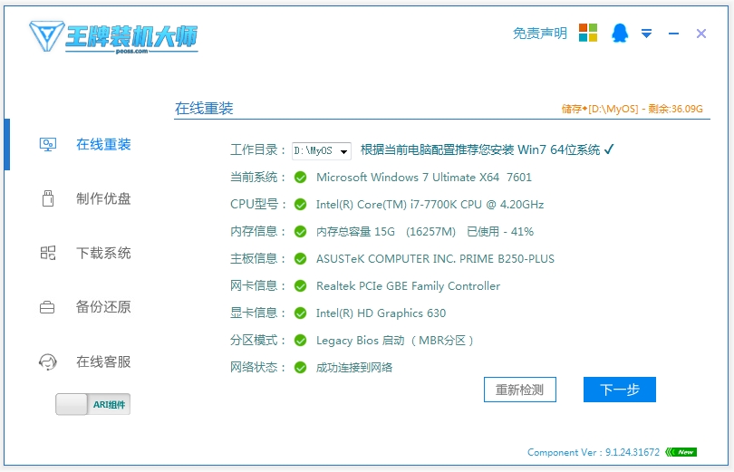Click the headset icon beside 在线客服
This screenshot has width=734, height=472.
[x=48, y=361]
